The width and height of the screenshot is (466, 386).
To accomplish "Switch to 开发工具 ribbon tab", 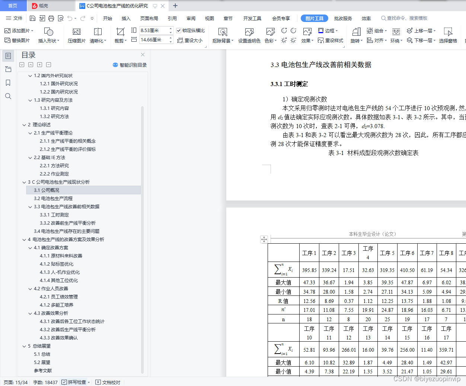I will 252,18.
